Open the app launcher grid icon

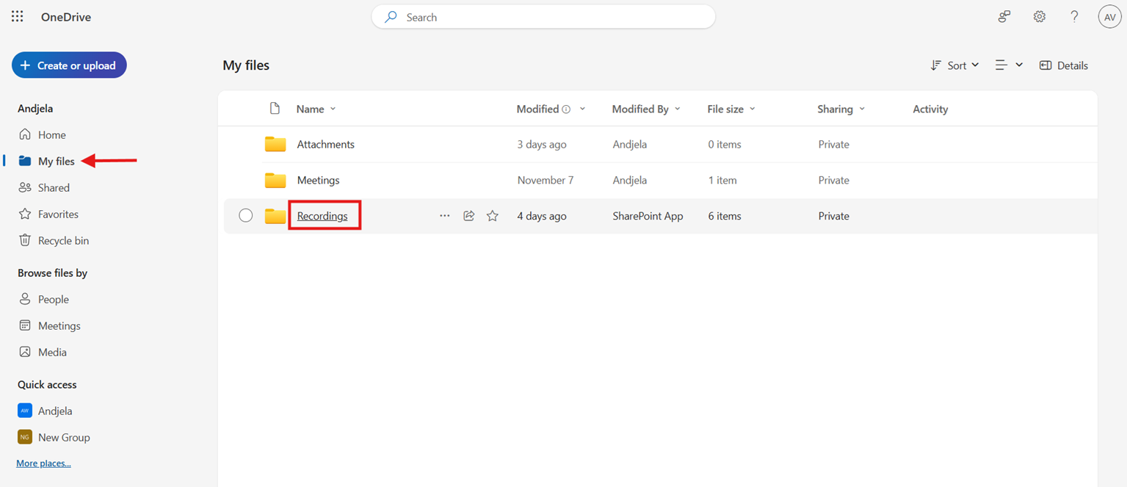pos(18,16)
